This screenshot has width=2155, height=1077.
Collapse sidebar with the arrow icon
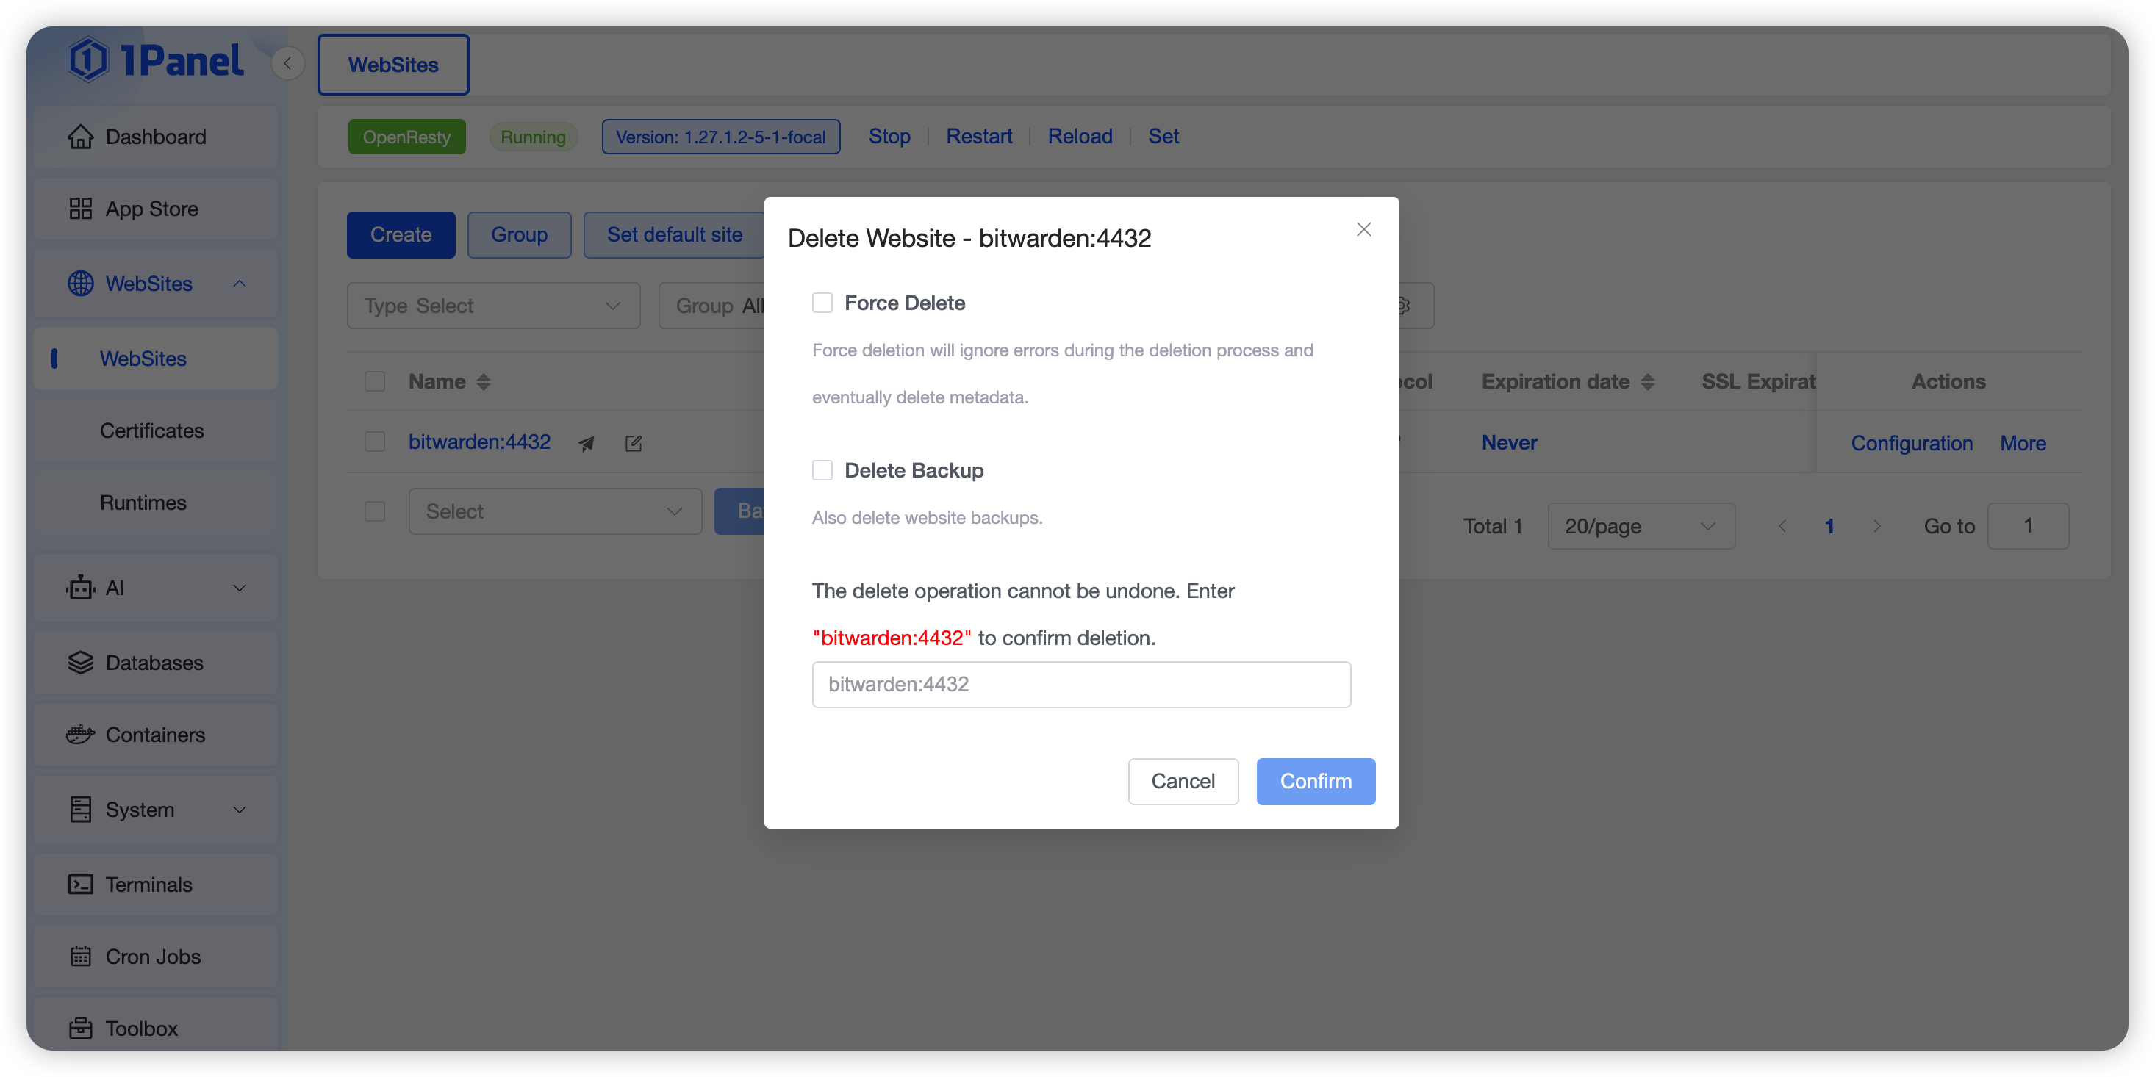pyautogui.click(x=288, y=64)
